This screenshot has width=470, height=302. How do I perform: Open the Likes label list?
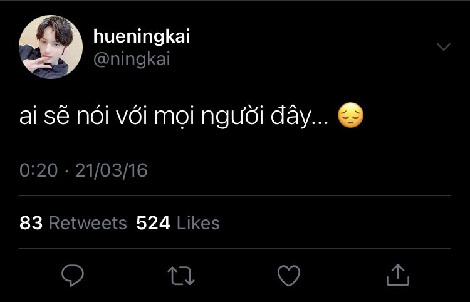click(x=198, y=223)
